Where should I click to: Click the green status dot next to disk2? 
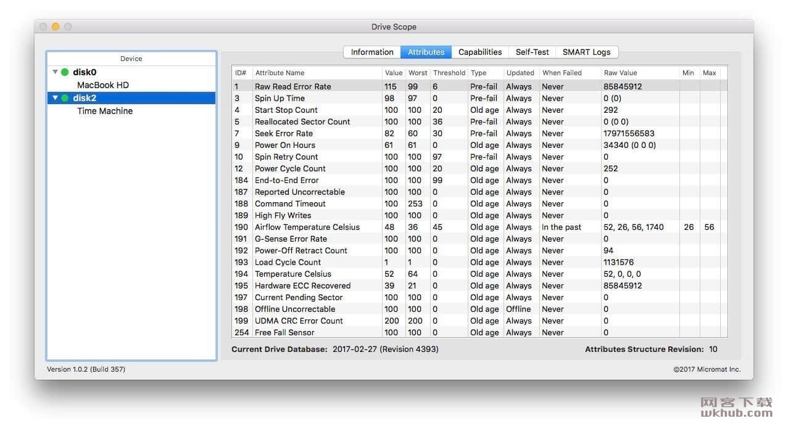[65, 98]
